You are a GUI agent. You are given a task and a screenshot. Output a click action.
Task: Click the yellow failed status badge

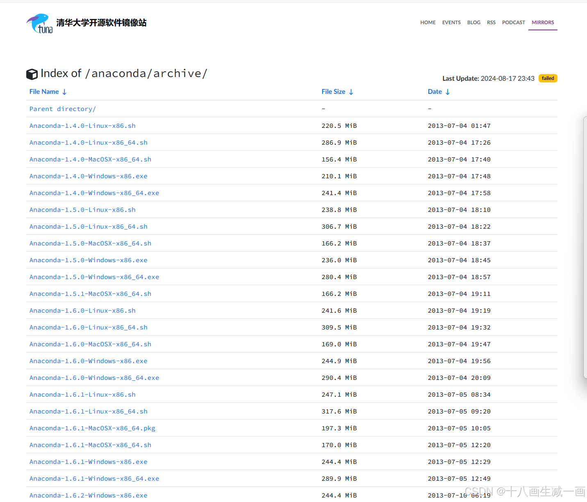click(548, 78)
